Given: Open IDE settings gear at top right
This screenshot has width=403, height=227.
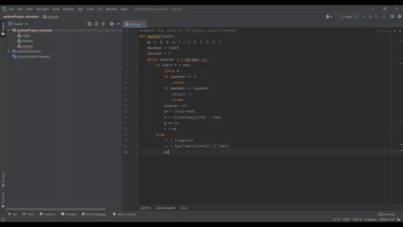Looking at the screenshot, I should click(399, 16).
